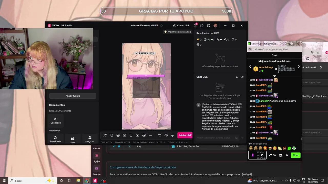Click the 'MI PRIMER LIVE' preview canvas

[146, 86]
